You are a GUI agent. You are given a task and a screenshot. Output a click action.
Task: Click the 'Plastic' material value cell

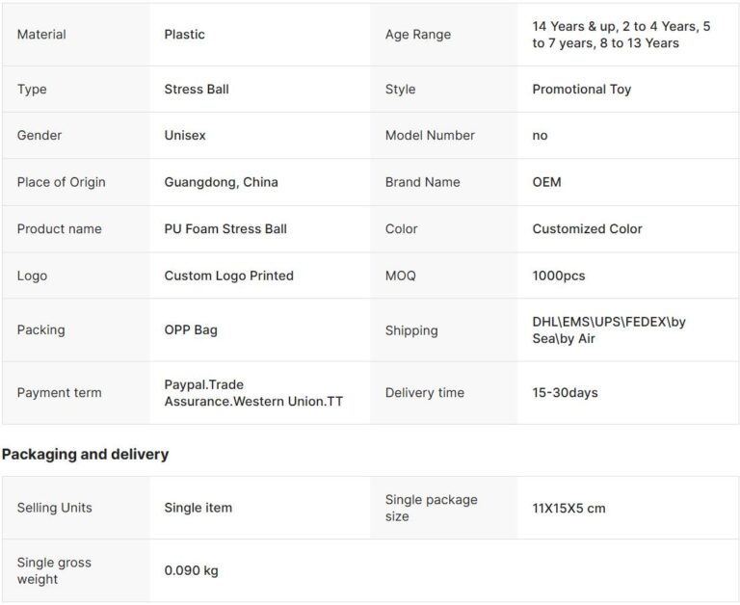[x=185, y=35]
